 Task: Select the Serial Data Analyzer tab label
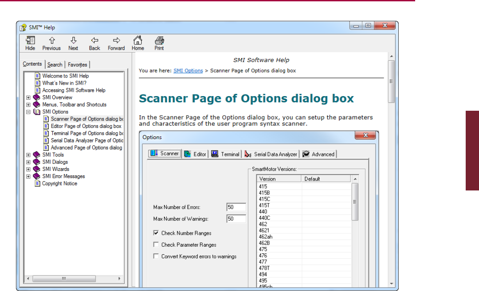tap(275, 154)
